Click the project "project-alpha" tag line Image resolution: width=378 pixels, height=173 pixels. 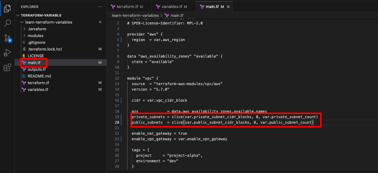(x=169, y=156)
